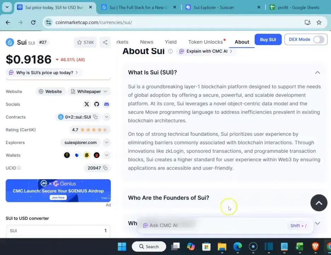Screen dimensions: 331x255
Task: Expand the Contracts dropdown chevron
Action: [x=106, y=117]
